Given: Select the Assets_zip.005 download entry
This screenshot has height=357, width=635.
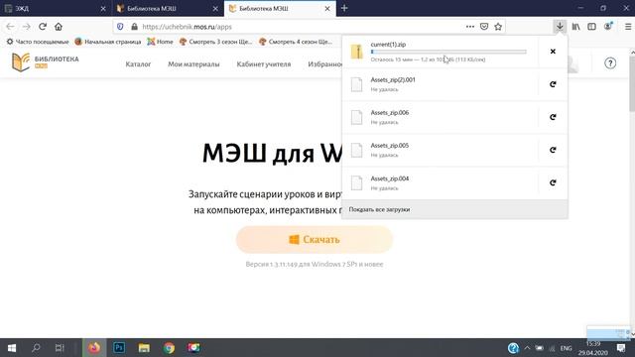Looking at the screenshot, I should [441, 150].
